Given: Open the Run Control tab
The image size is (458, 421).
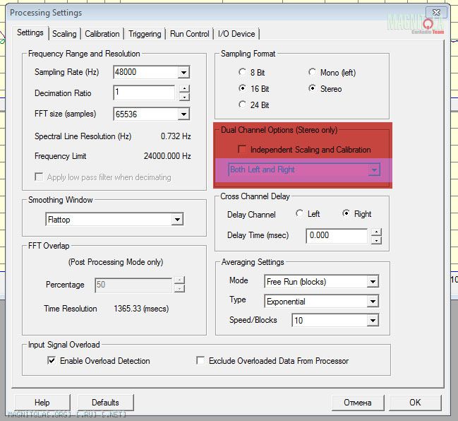Looking at the screenshot, I should [190, 34].
